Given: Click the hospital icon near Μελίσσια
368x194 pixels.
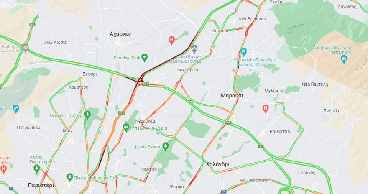Looking at the screenshot, I should [x=266, y=109].
